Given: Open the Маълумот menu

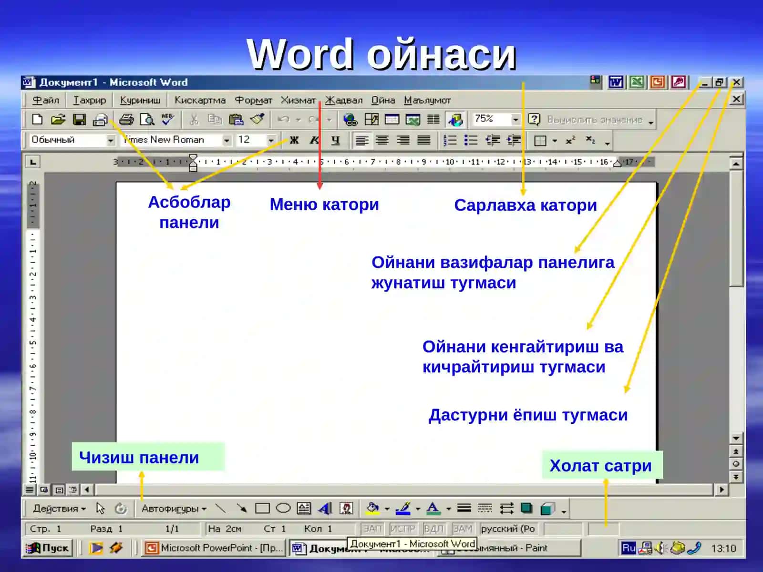Looking at the screenshot, I should (427, 100).
